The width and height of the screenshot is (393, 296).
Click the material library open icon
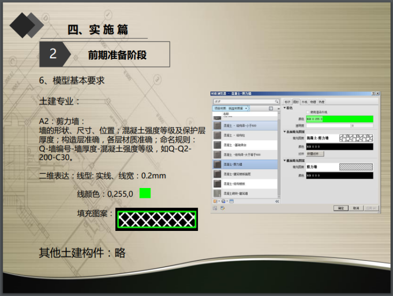[x=216, y=200]
